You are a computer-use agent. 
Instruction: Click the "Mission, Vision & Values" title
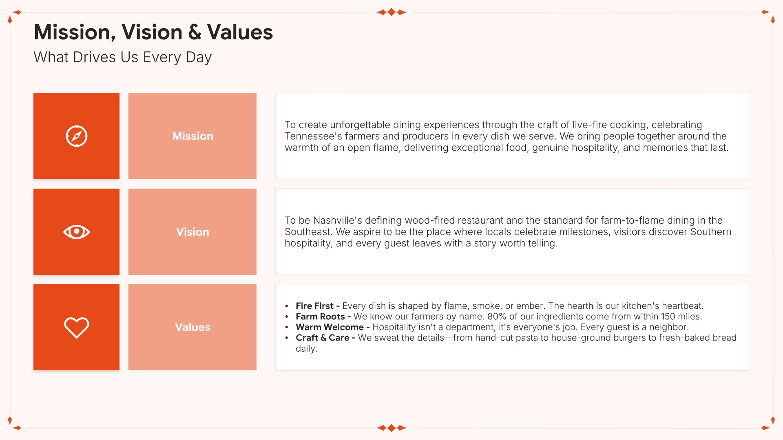pos(153,32)
